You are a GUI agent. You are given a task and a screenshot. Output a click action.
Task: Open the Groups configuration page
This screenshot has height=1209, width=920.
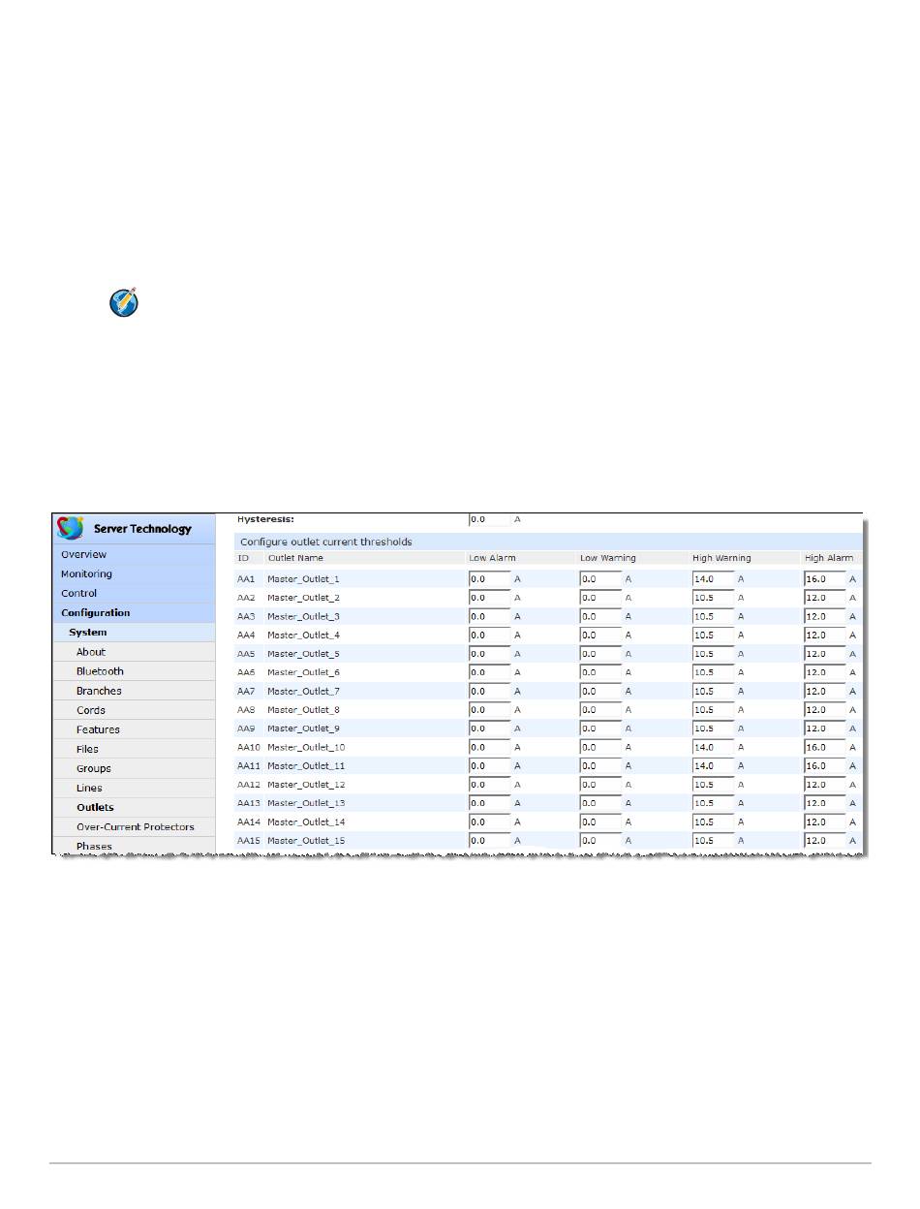[x=136, y=768]
